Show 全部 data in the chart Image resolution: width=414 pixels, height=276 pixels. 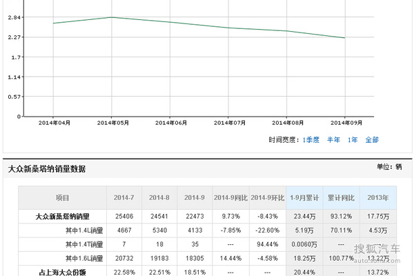pyautogui.click(x=372, y=139)
